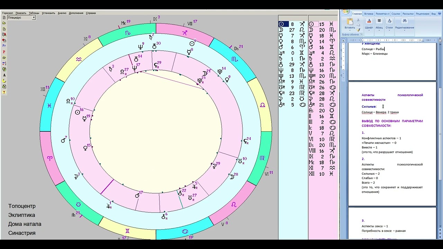Screen dimensions: 443x249
Task: Open the Анализ menu
Action: pos(62,13)
